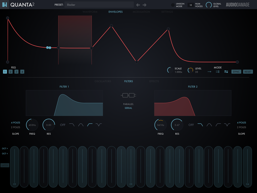Click the SYNC button
Screen dimensions: 257x193
tap(236, 72)
